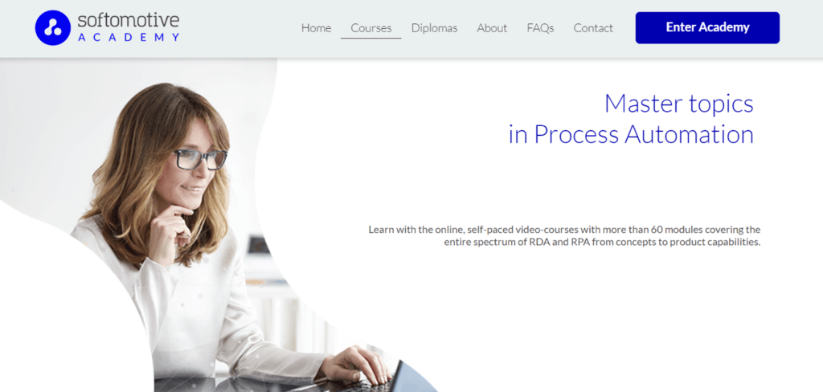823x392 pixels.
Task: Click the woman's eyeglasses in the photo
Action: (x=201, y=159)
